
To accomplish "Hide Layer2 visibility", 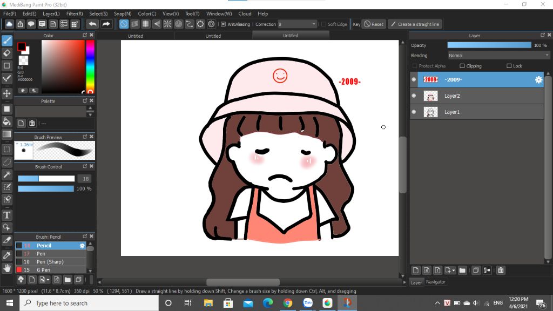I will pos(414,96).
